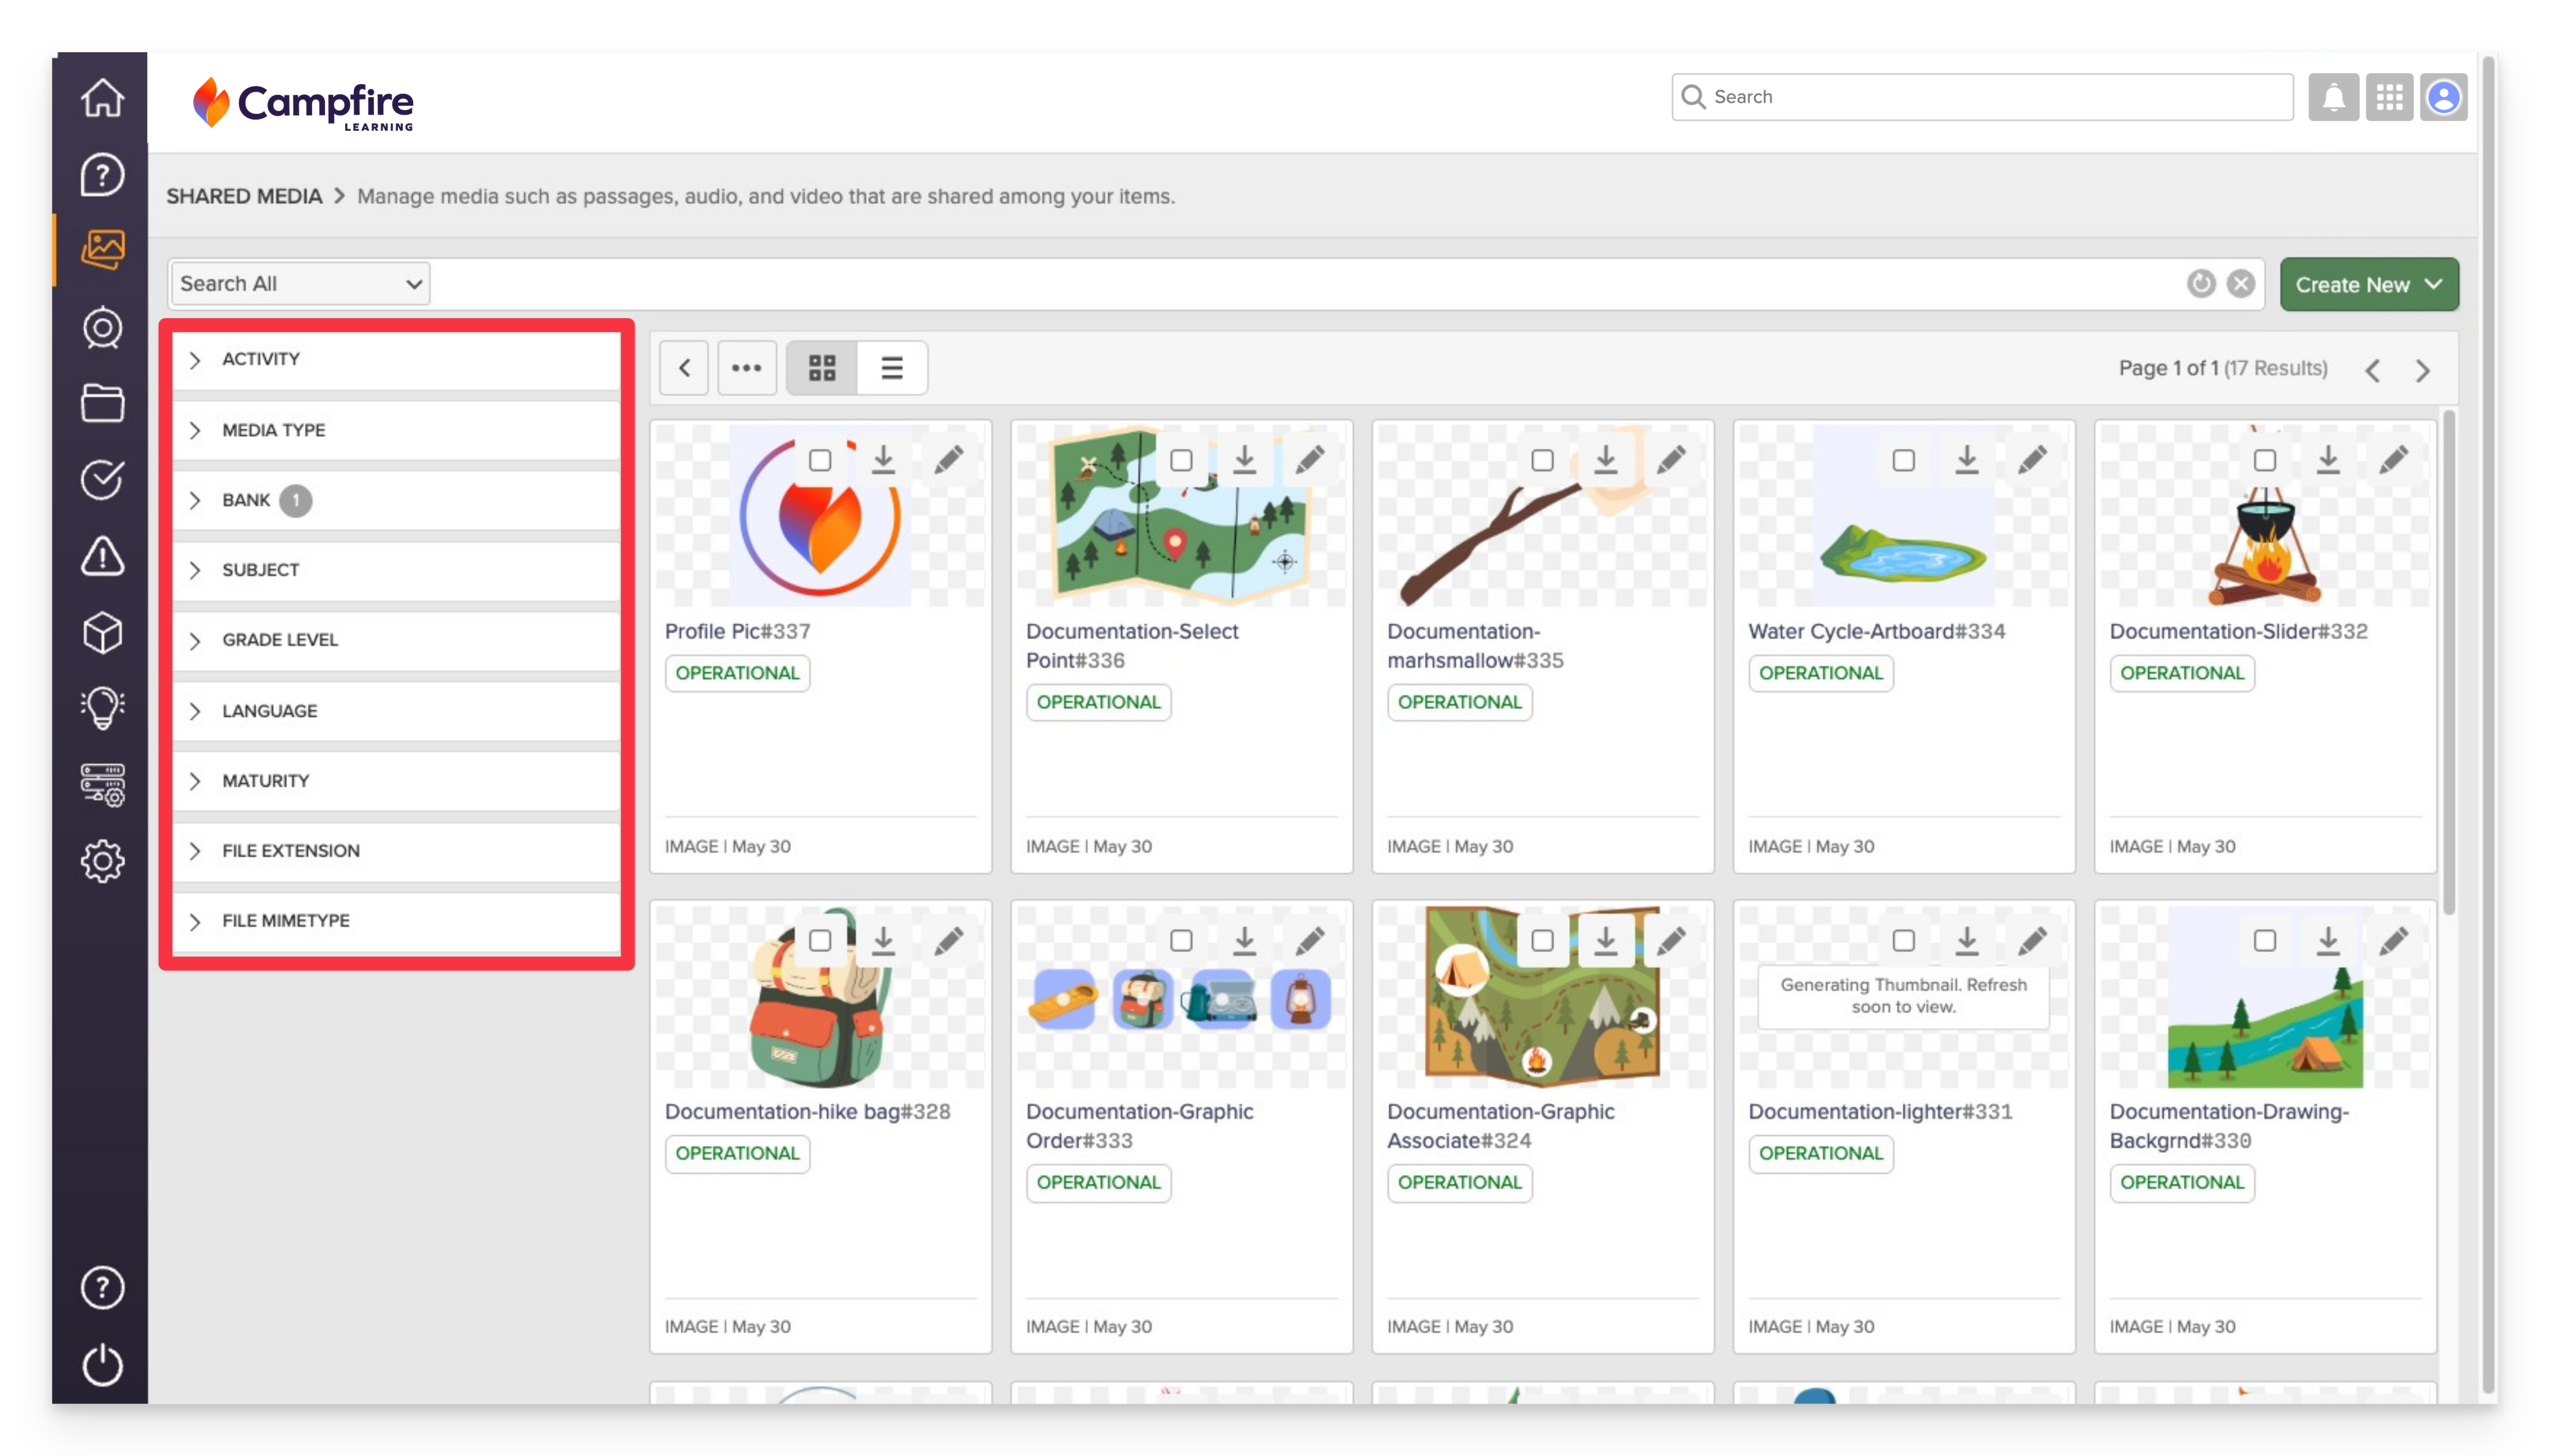This screenshot has width=2551, height=1456.
Task: Click the Campfire Learning logo
Action: click(303, 104)
